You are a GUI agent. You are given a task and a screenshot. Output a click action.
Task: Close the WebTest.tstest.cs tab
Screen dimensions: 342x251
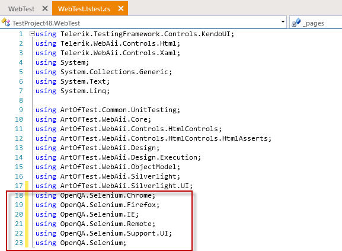pyautogui.click(x=121, y=8)
